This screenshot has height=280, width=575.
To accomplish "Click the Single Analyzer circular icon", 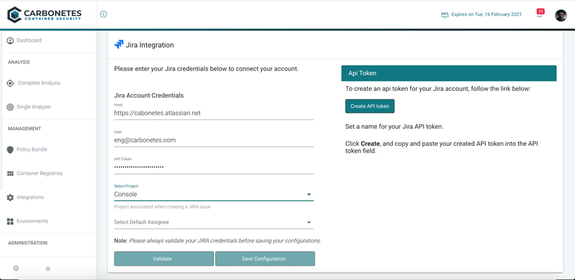I will pos(10,107).
